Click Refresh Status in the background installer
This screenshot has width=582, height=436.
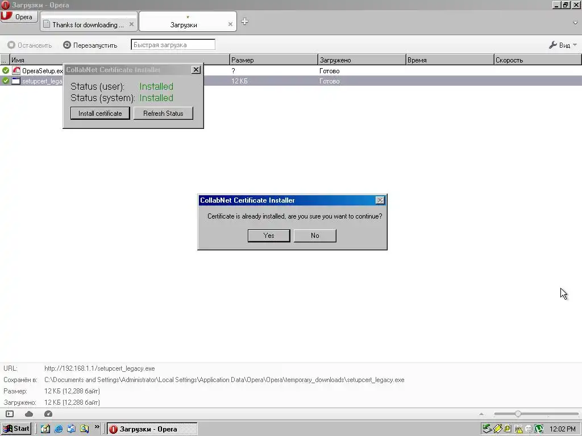tap(163, 114)
